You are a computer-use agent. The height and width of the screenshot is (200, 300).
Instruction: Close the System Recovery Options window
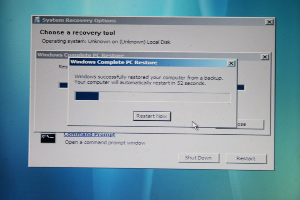[x=269, y=22]
